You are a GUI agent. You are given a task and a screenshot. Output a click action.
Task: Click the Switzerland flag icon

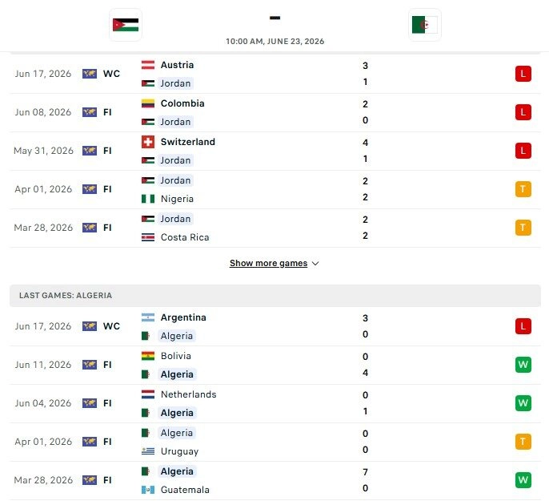click(x=148, y=142)
